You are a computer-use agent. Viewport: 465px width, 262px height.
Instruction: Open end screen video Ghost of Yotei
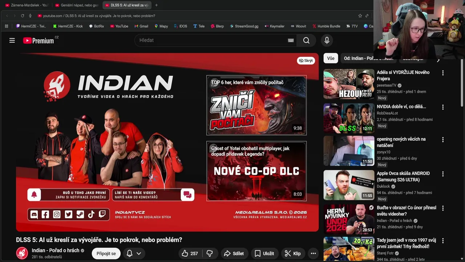pos(256,171)
